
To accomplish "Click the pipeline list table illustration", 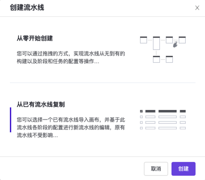I will (163, 119).
